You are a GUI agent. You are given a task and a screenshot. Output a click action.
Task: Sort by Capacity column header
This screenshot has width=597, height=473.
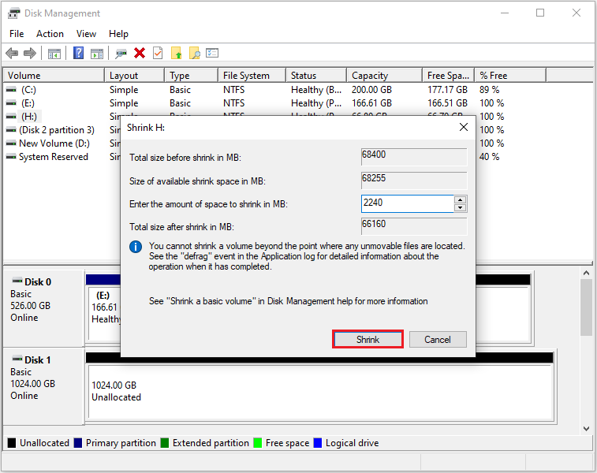pos(384,76)
